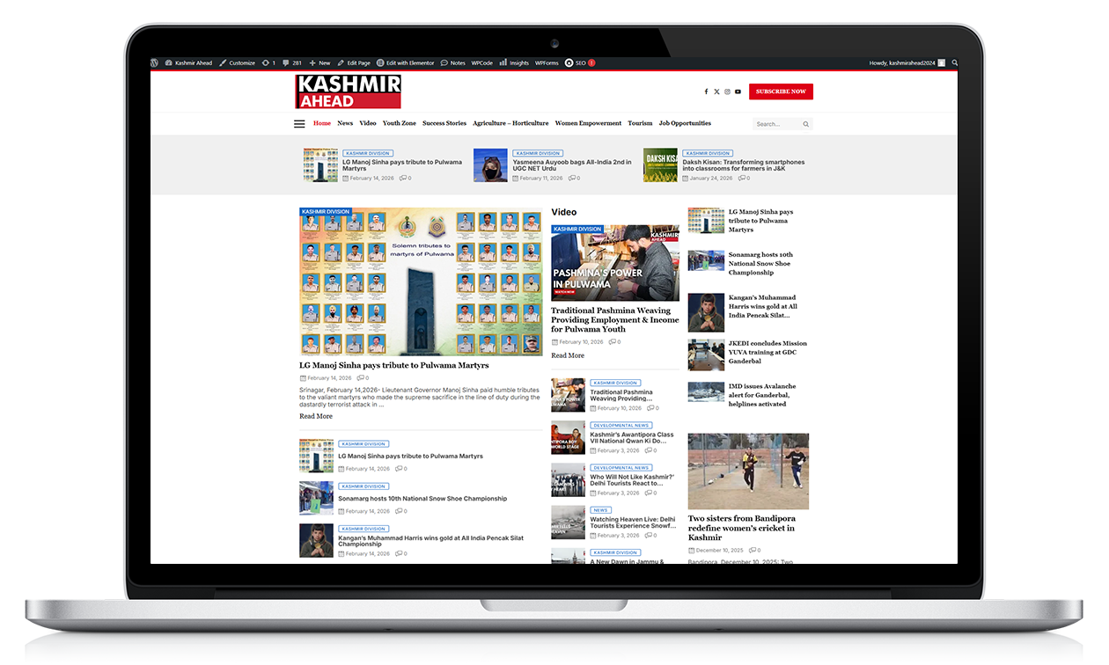
Task: Click the WordPress logo in admin bar
Action: (x=155, y=63)
